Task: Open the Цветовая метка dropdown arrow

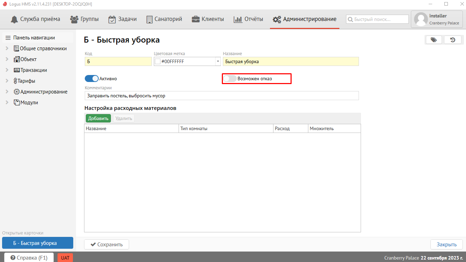Action: [x=218, y=61]
